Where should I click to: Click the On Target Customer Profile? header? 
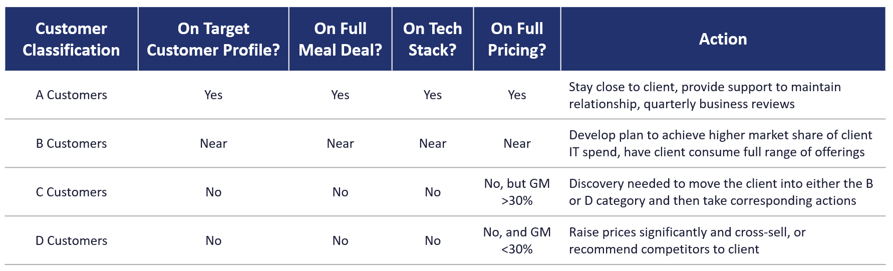pyautogui.click(x=213, y=39)
